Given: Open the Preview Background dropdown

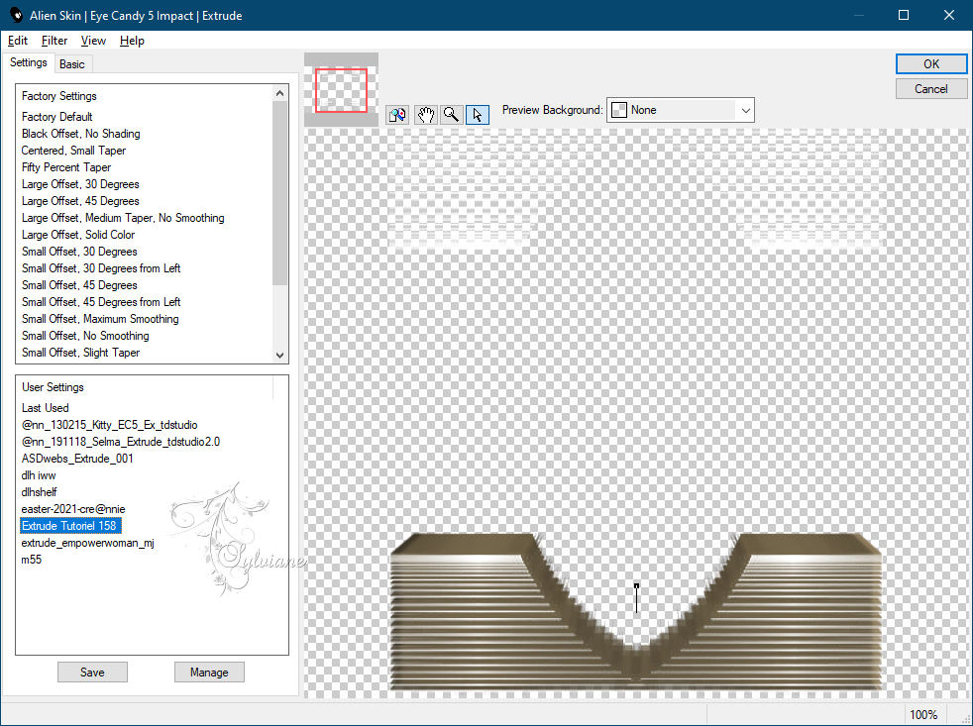Looking at the screenshot, I should tap(680, 110).
